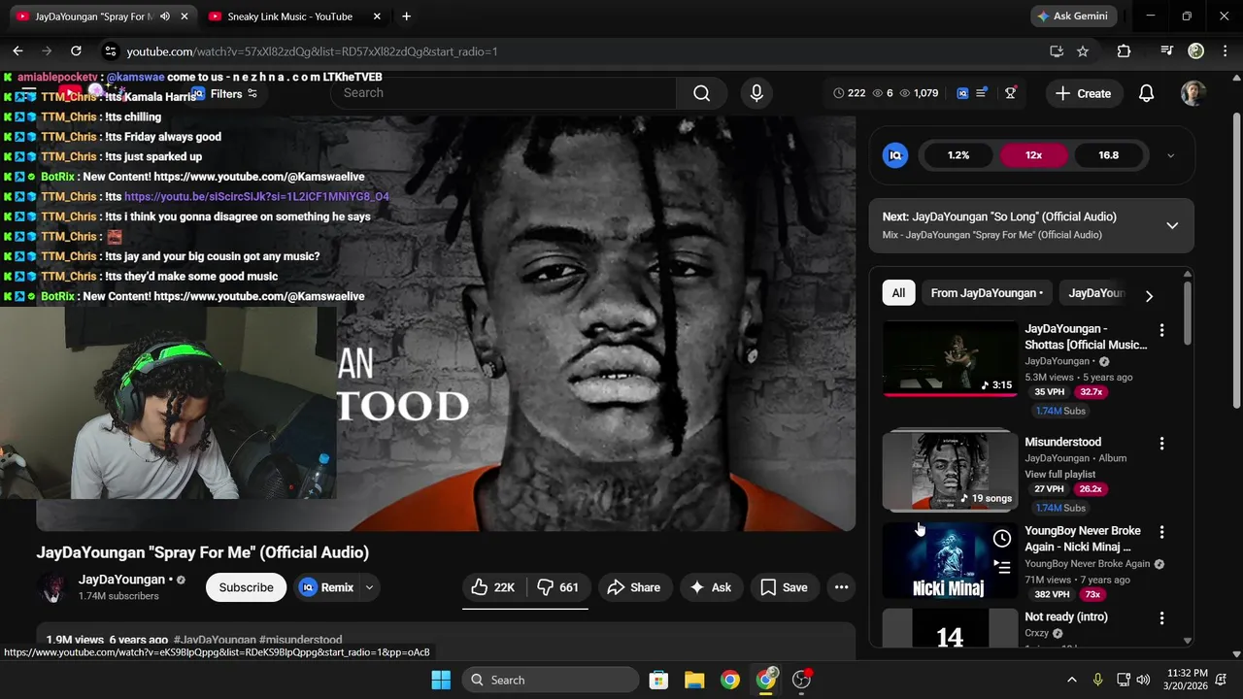The width and height of the screenshot is (1243, 699).
Task: Click the small vidIQ logo in header stats bar
Action: click(962, 93)
